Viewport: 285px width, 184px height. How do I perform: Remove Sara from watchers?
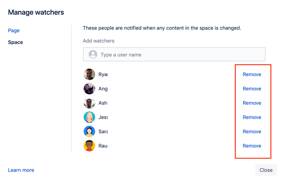tap(252, 132)
